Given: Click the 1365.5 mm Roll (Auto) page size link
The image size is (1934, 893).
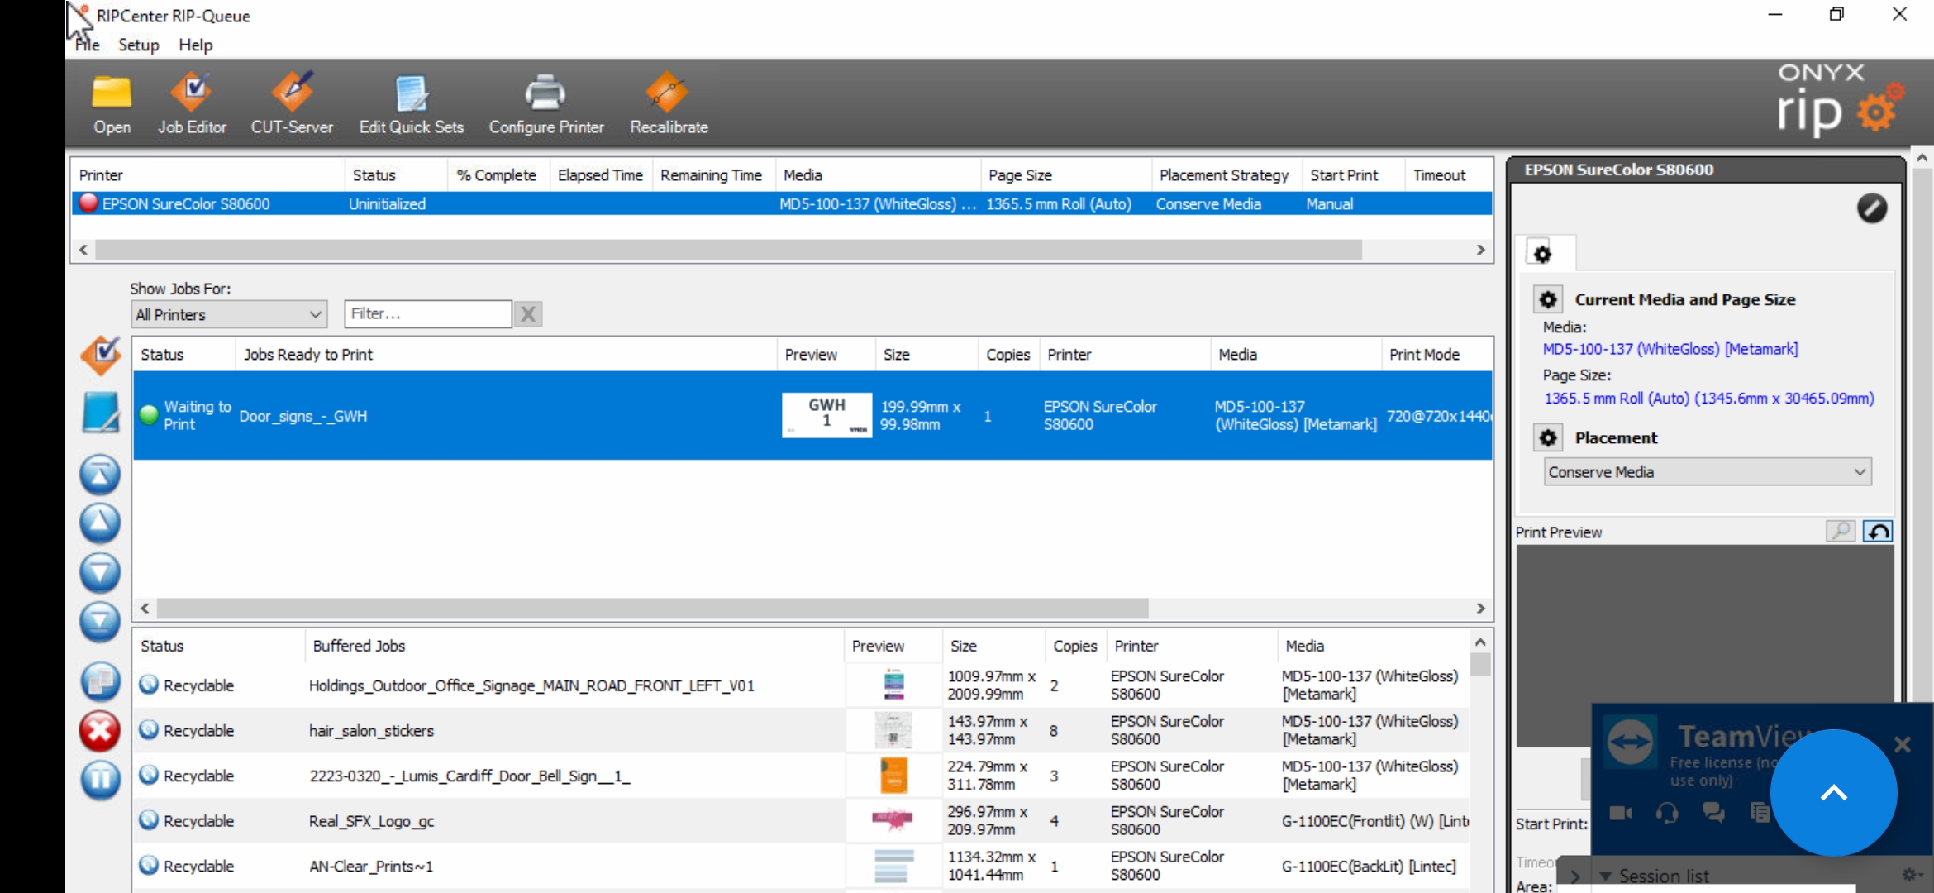Looking at the screenshot, I should pos(1709,399).
